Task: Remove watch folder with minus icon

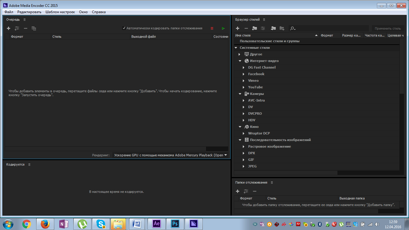Action: (x=255, y=191)
